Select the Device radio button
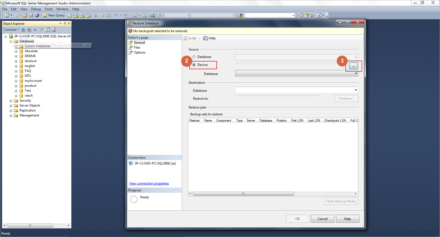The width and height of the screenshot is (440, 237). [194, 65]
